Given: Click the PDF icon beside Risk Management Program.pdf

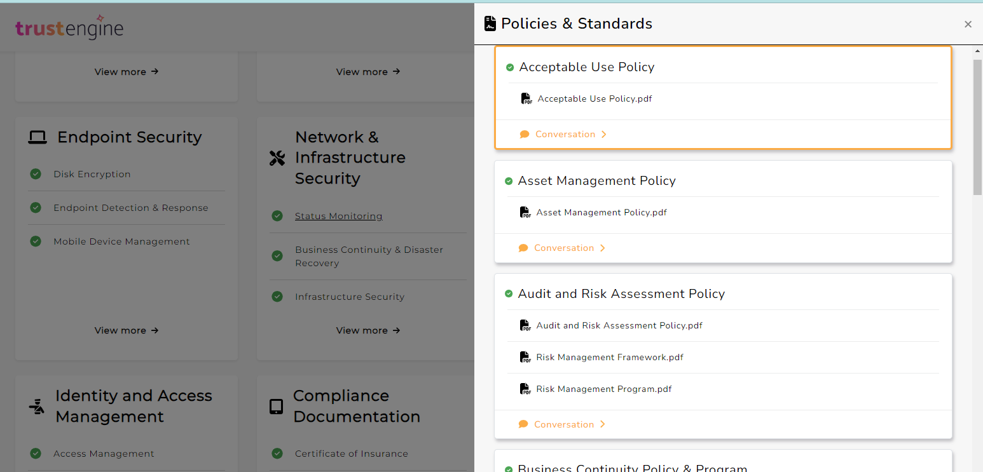Looking at the screenshot, I should click(525, 389).
